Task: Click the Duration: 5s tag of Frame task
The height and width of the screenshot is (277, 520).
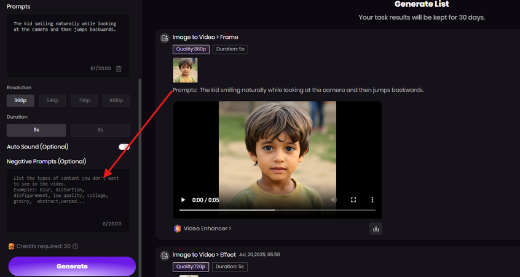Action: point(230,49)
